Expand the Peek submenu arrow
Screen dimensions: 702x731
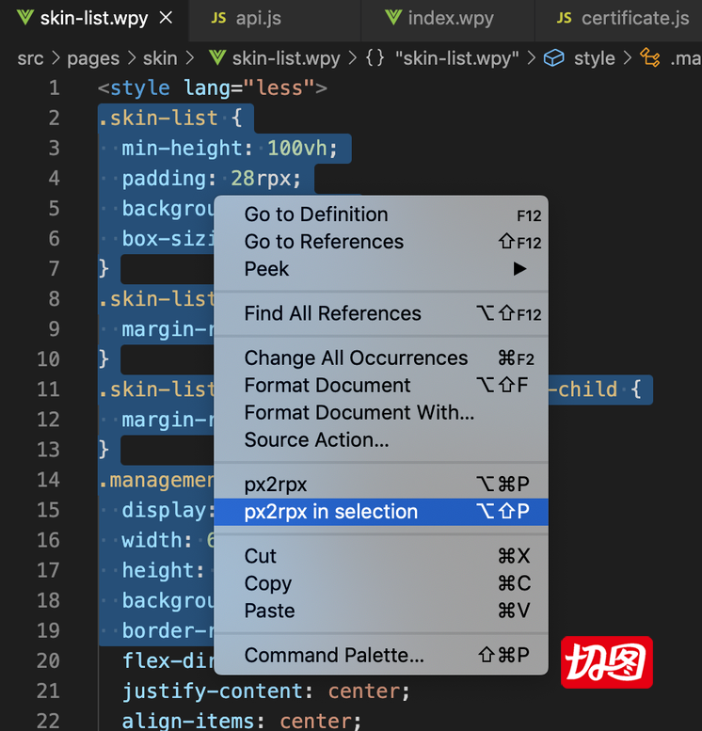click(519, 269)
